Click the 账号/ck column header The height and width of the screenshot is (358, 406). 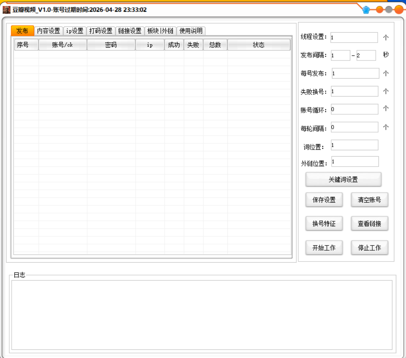63,45
